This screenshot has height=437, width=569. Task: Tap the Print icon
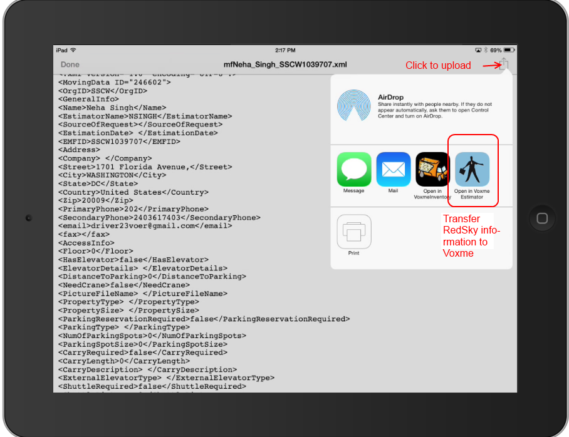(x=354, y=232)
